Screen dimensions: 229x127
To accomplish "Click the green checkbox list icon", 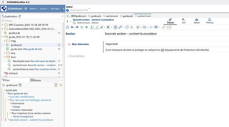I will pos(138,27).
